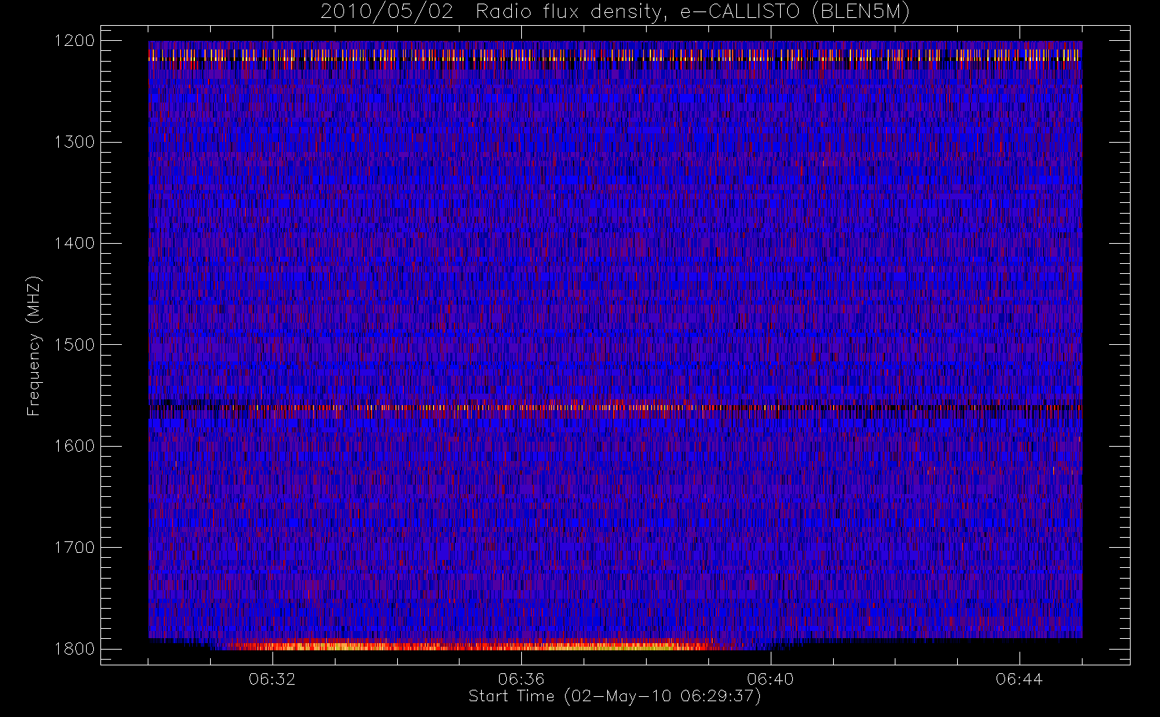Click the 06:40 time tick label
This screenshot has width=1160, height=717.
click(770, 679)
